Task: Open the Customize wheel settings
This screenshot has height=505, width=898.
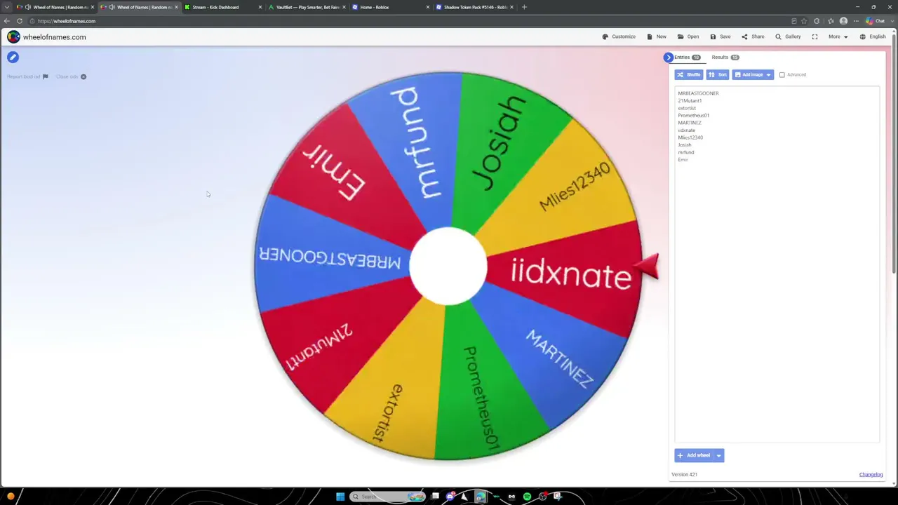Action: pos(619,37)
